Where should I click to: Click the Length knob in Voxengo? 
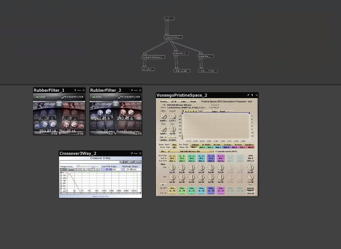[x=173, y=116]
